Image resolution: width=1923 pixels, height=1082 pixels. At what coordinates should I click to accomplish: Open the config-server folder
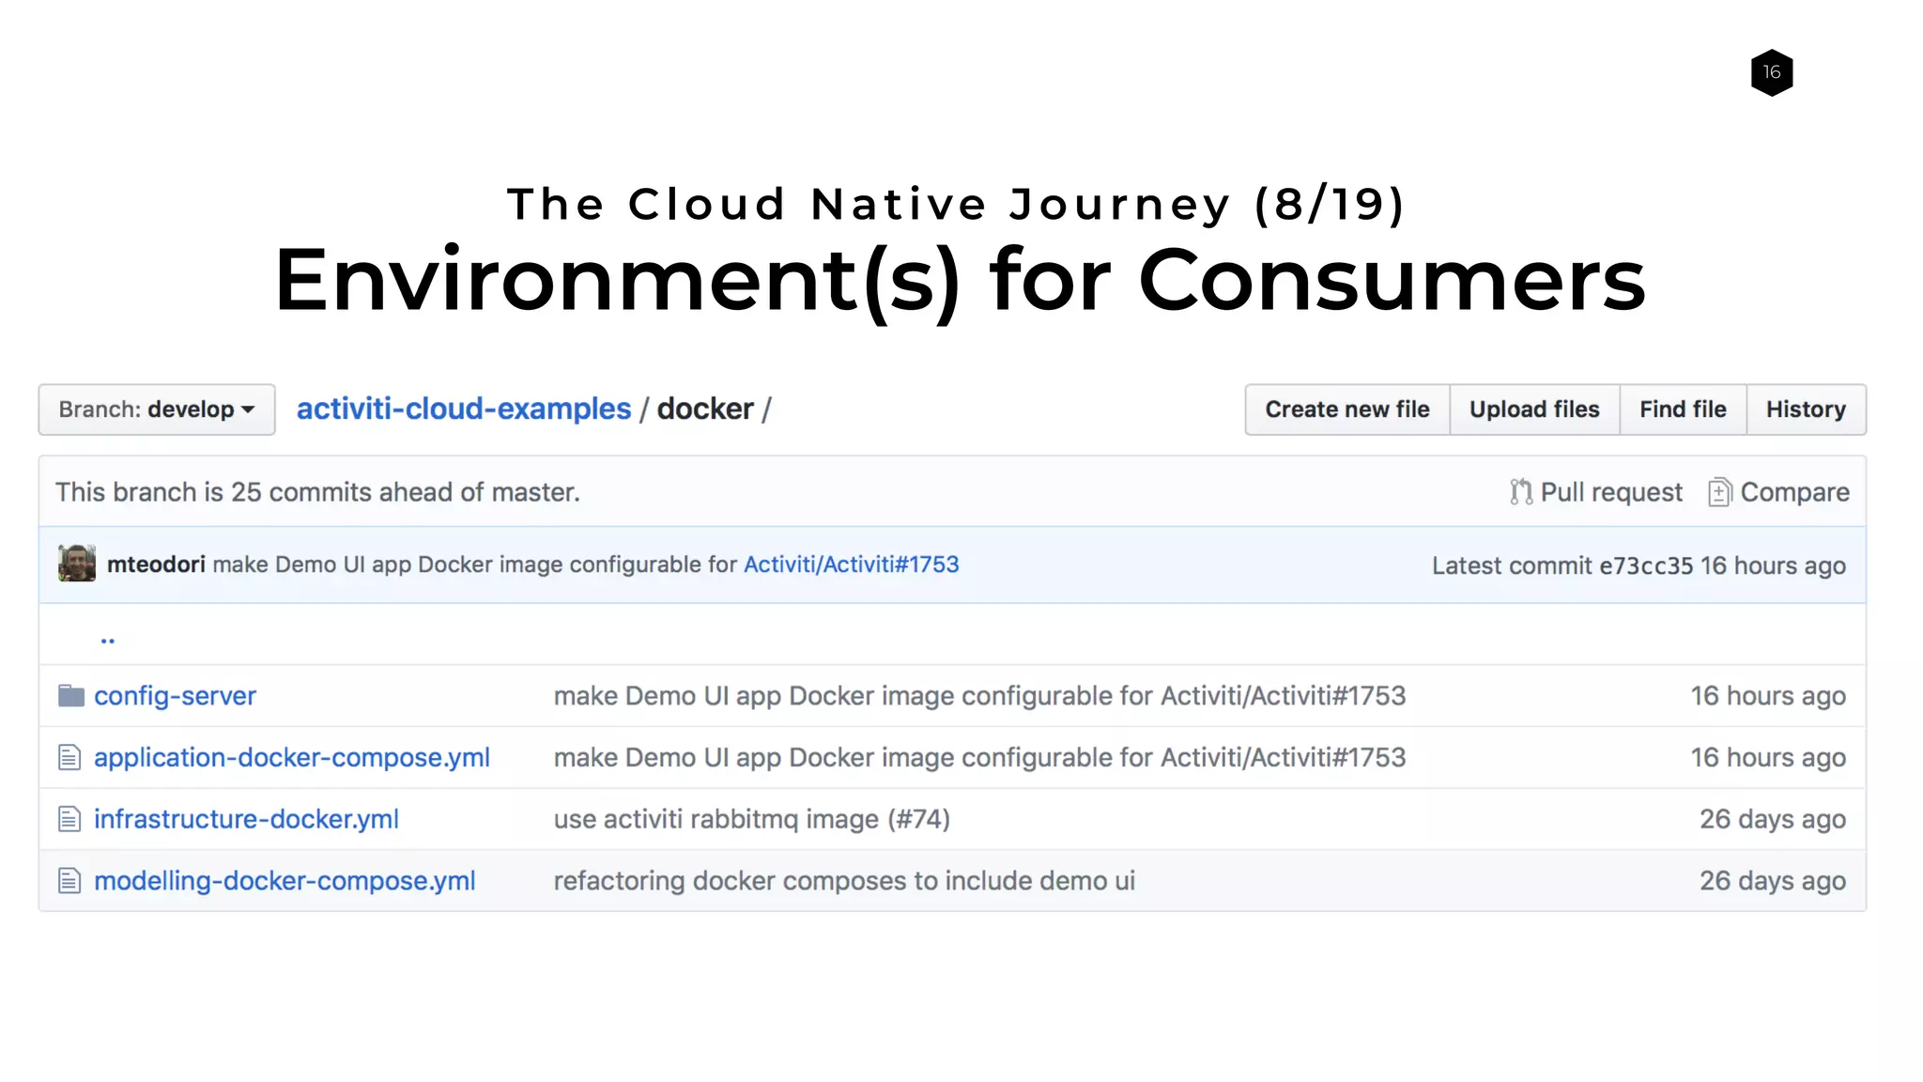click(175, 696)
